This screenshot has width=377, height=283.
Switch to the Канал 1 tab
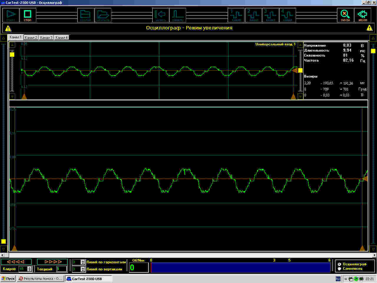click(15, 37)
